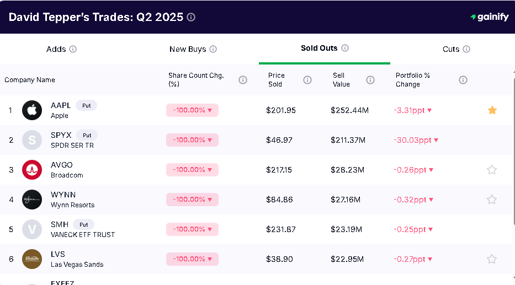Unfavorite Apple using the gold star
Image resolution: width=515 pixels, height=285 pixels.
coord(492,110)
